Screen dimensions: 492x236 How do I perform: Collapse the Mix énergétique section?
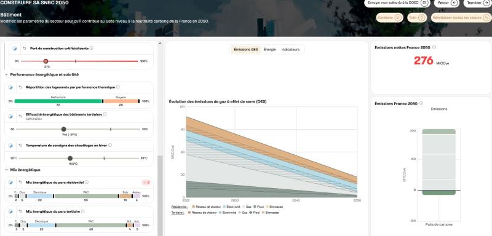point(6,170)
